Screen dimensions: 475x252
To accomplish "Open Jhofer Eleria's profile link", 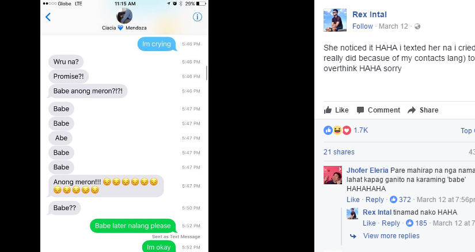I will tap(367, 170).
